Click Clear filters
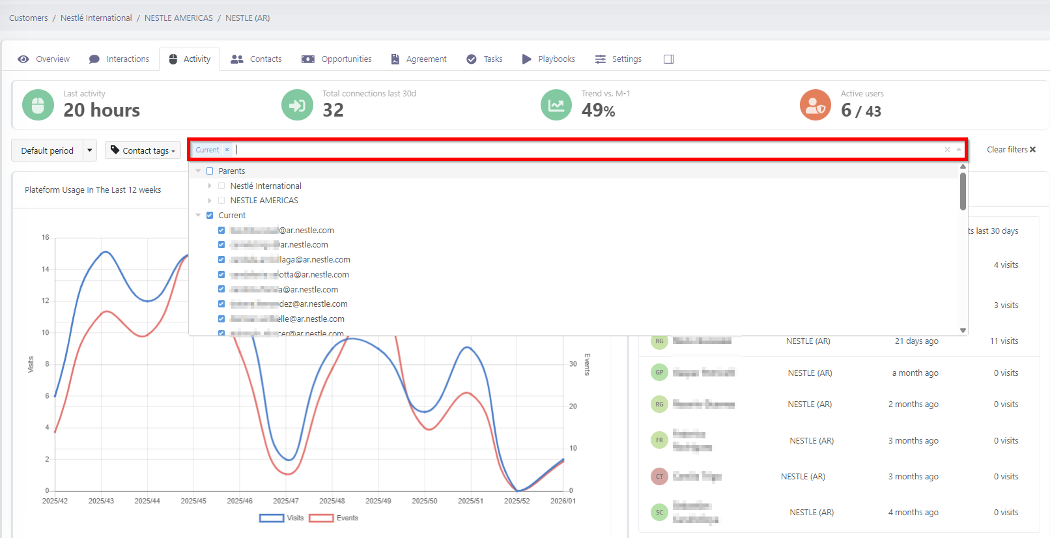Image resolution: width=1050 pixels, height=538 pixels. 1010,150
